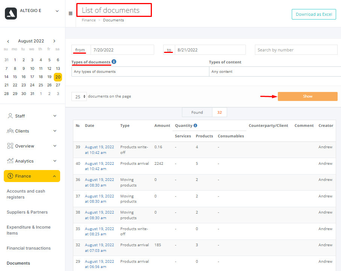
Task: Expand the Staff menu section
Action: pos(55,116)
